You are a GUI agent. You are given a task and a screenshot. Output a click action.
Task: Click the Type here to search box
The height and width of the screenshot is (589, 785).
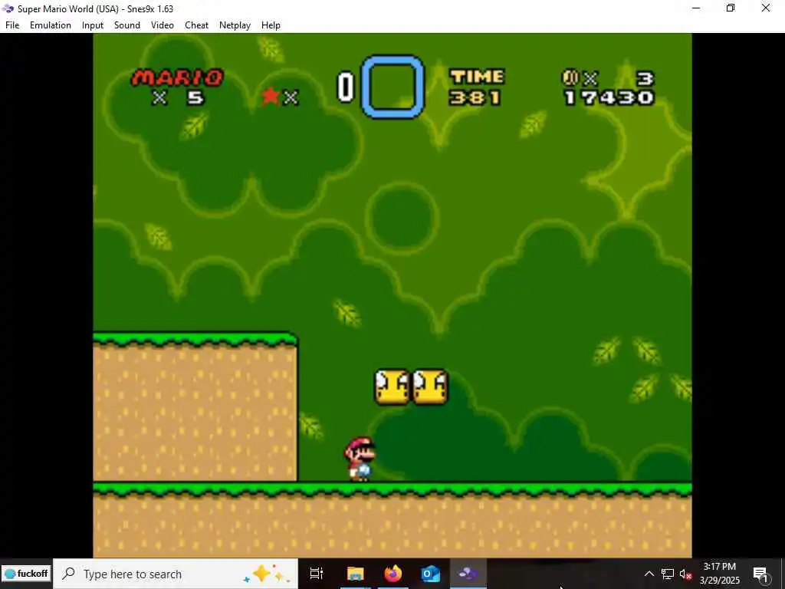[x=176, y=574]
